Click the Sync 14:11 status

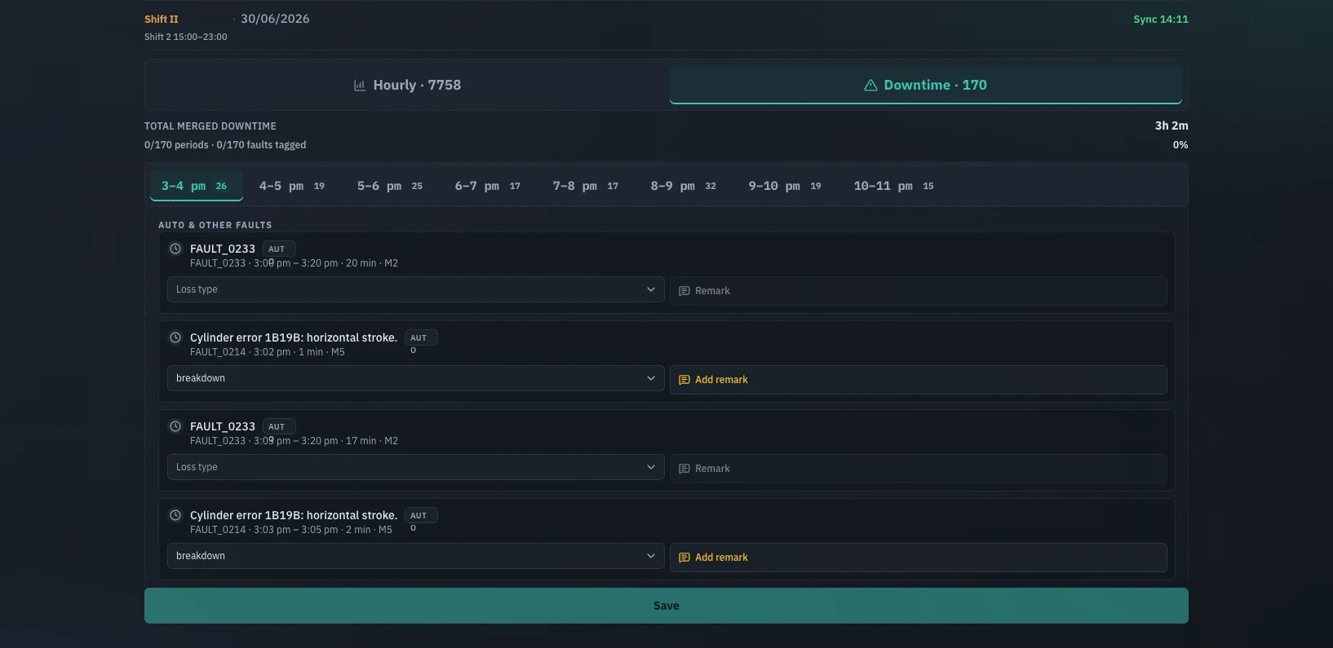1161,19
